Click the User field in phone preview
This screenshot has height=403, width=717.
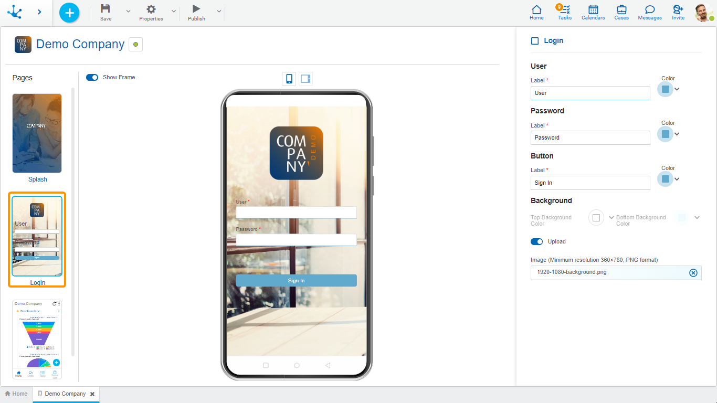click(x=296, y=212)
